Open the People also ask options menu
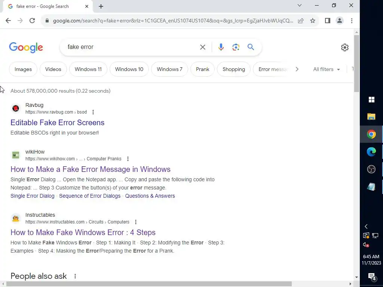This screenshot has width=383, height=287. pyautogui.click(x=75, y=276)
